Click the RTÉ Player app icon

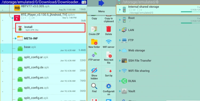pyautogui.click(x=17, y=18)
